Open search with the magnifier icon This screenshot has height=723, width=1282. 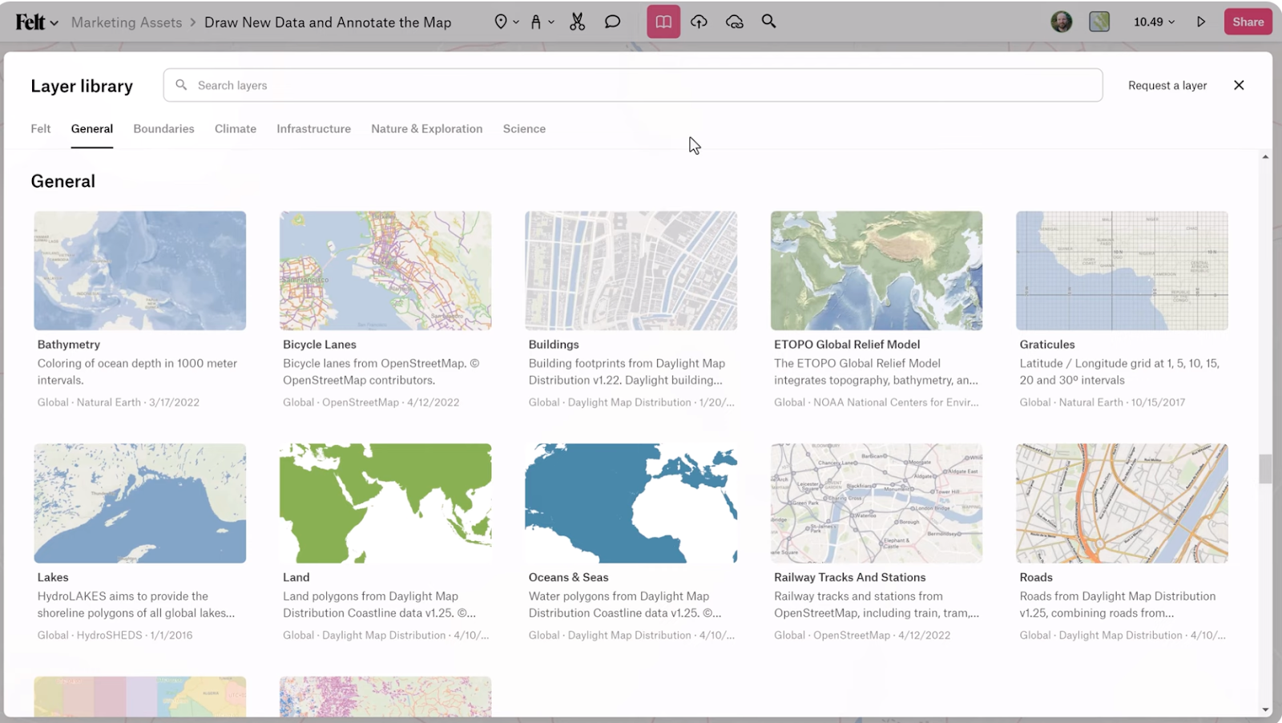(768, 22)
